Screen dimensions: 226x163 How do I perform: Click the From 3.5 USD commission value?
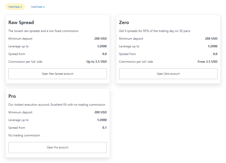pos(207,62)
